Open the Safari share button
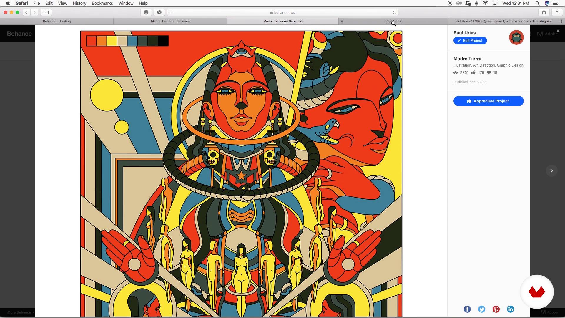The image size is (565, 318). (x=544, y=12)
